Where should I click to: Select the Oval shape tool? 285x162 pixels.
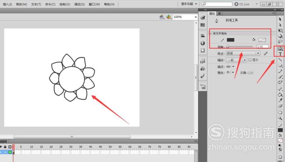(280, 65)
